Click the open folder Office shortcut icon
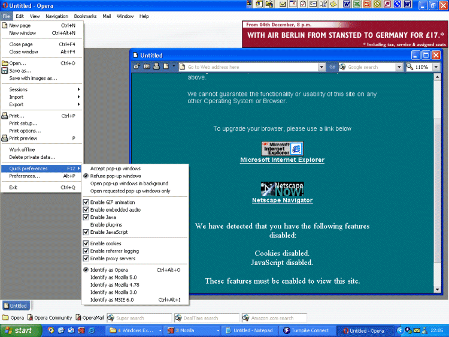Image resolution: width=449 pixels, height=337 pixels. tap(269, 4)
